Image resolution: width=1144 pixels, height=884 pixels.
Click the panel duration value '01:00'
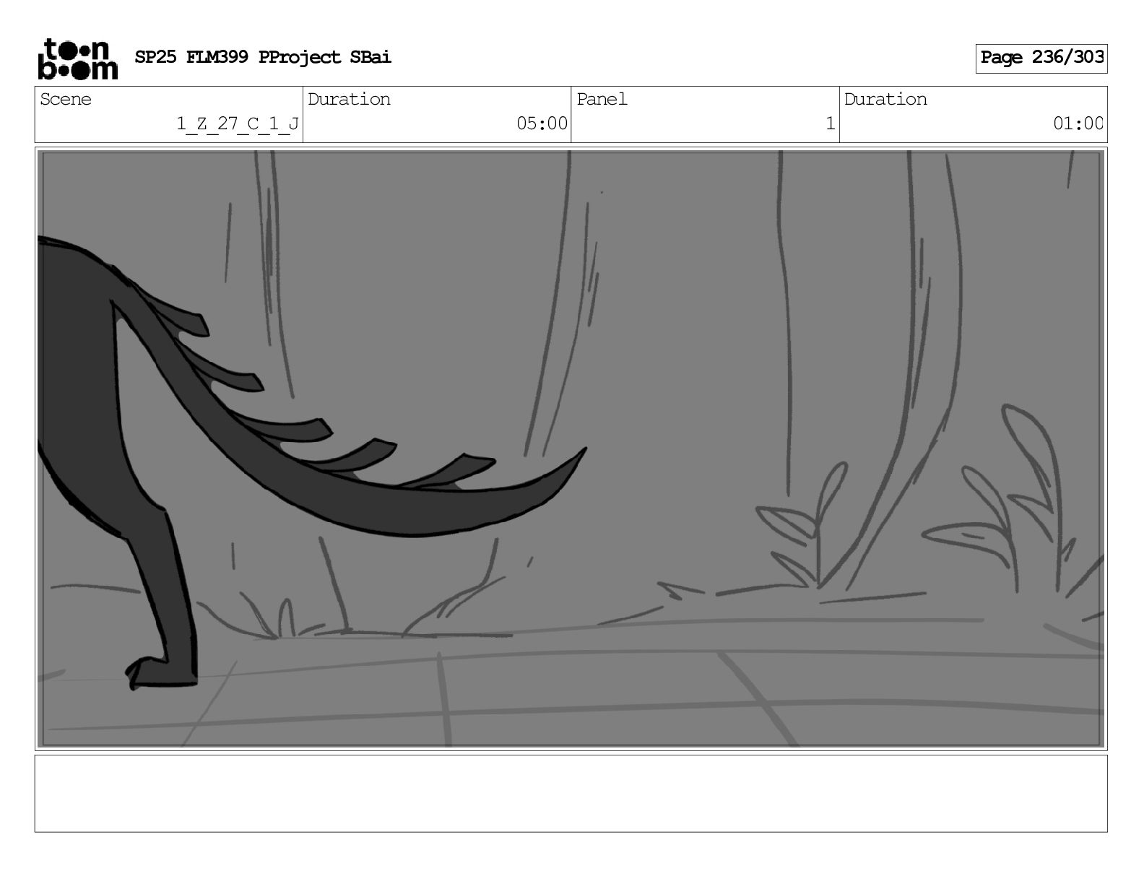pyautogui.click(x=1078, y=124)
